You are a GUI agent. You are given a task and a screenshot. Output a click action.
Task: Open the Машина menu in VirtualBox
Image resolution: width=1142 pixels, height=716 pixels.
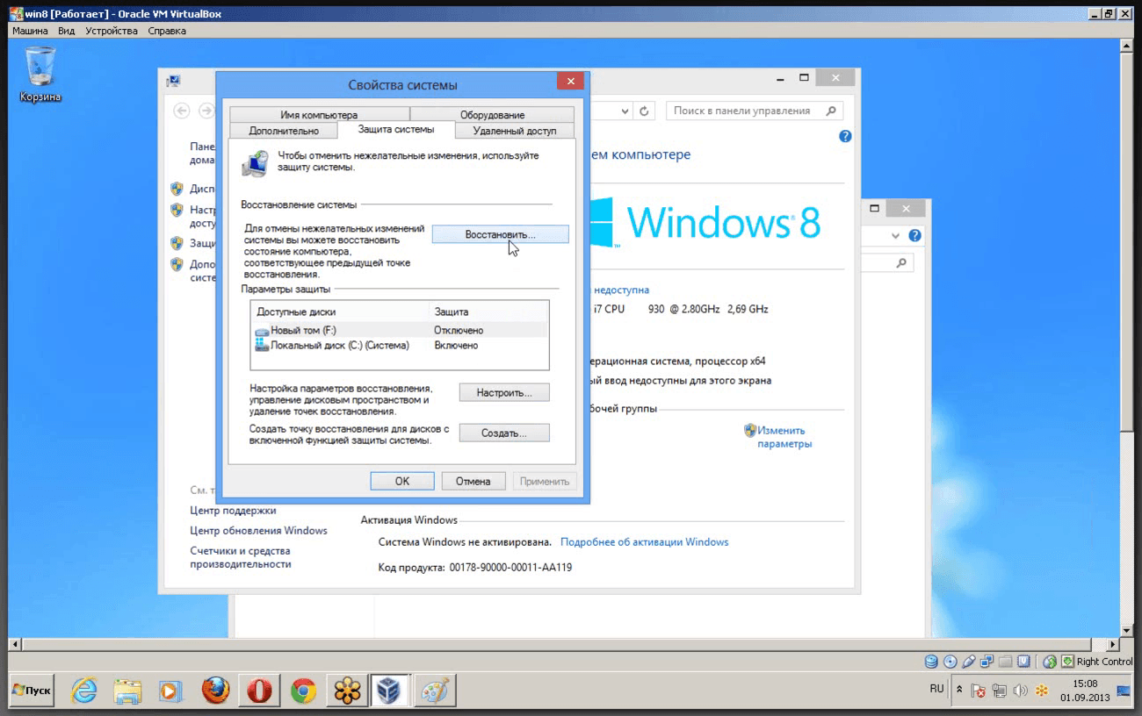click(30, 31)
